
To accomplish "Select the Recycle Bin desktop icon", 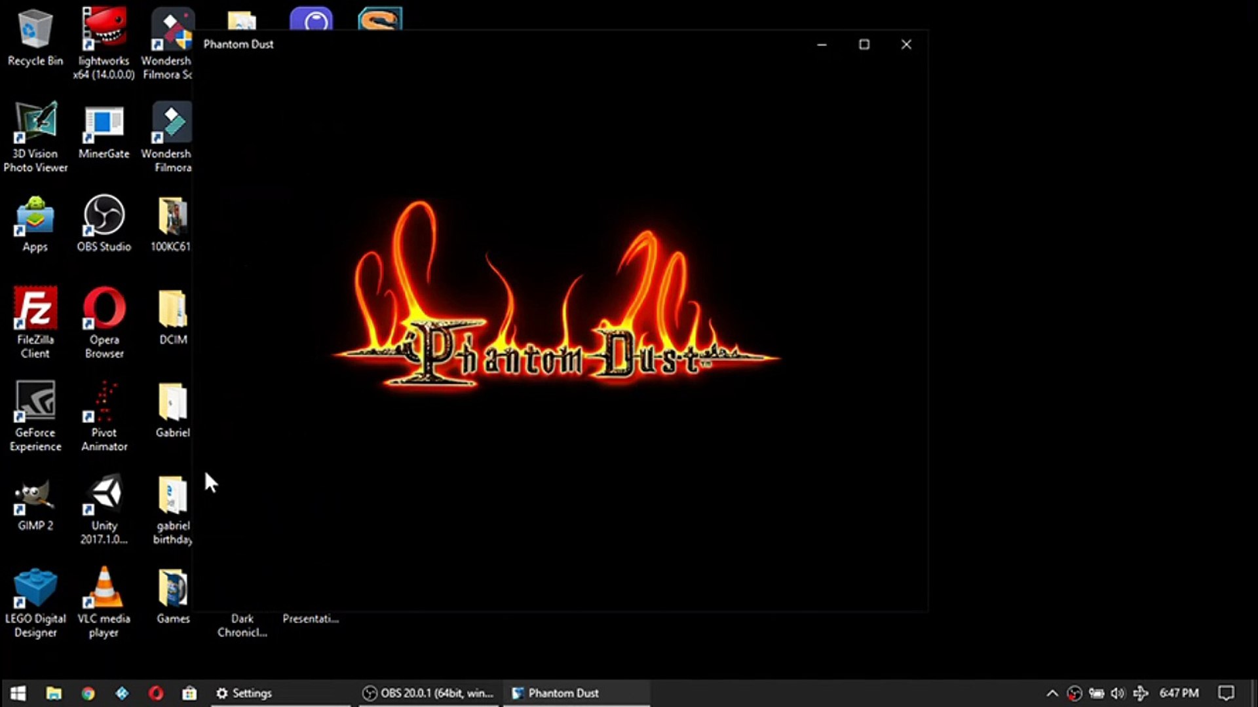I will (x=35, y=38).
